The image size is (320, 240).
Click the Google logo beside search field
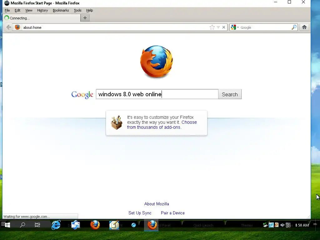click(82, 94)
